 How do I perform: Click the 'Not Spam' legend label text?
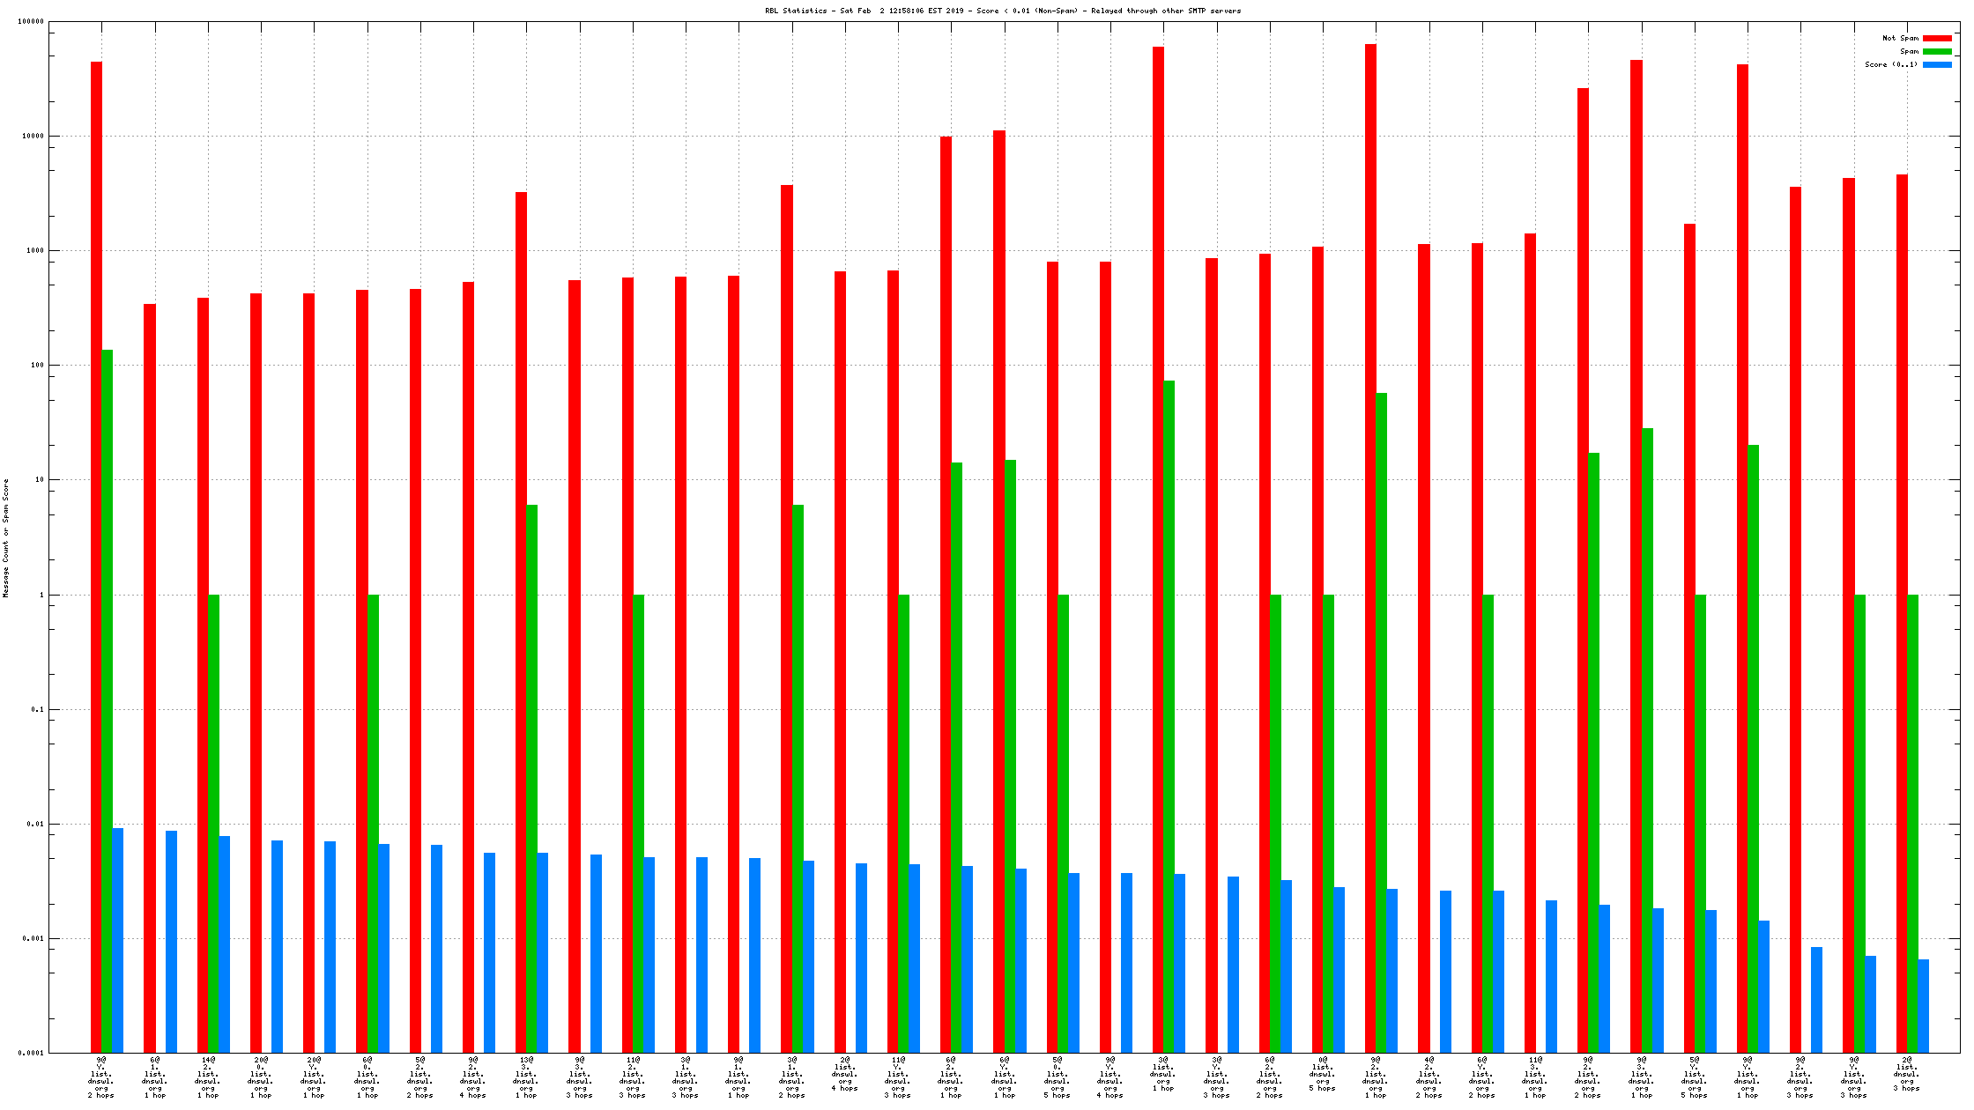(x=1900, y=38)
